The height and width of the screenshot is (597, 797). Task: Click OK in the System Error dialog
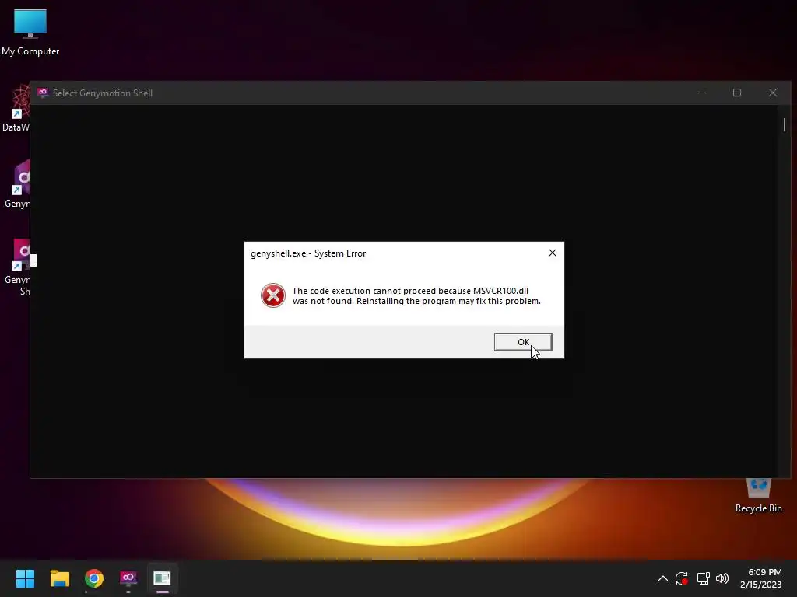523,342
